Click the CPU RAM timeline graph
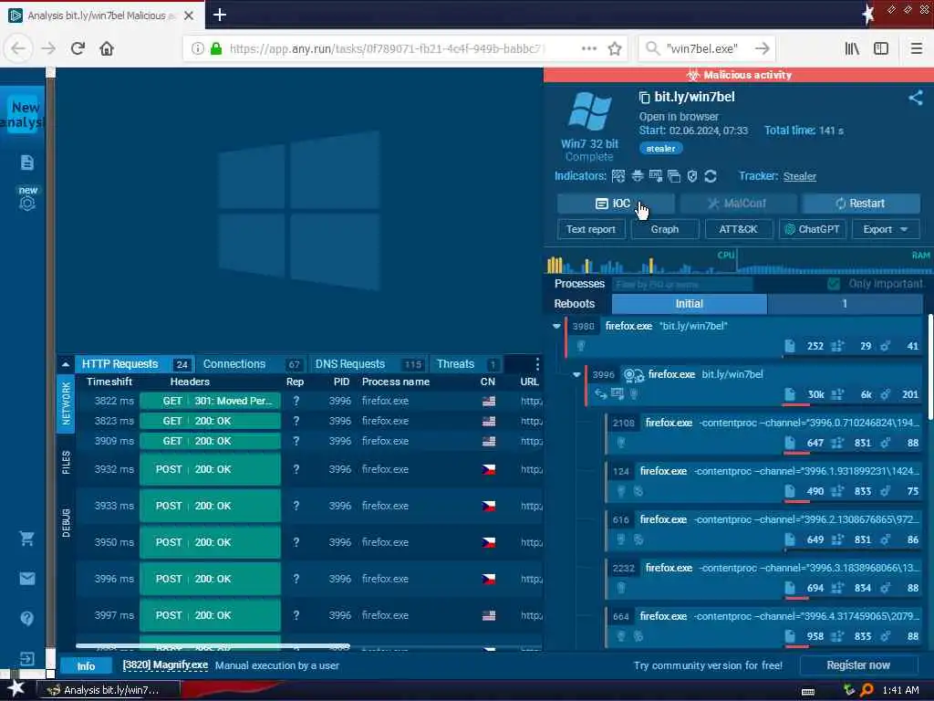Screen dimensions: 934x701 pos(738,261)
